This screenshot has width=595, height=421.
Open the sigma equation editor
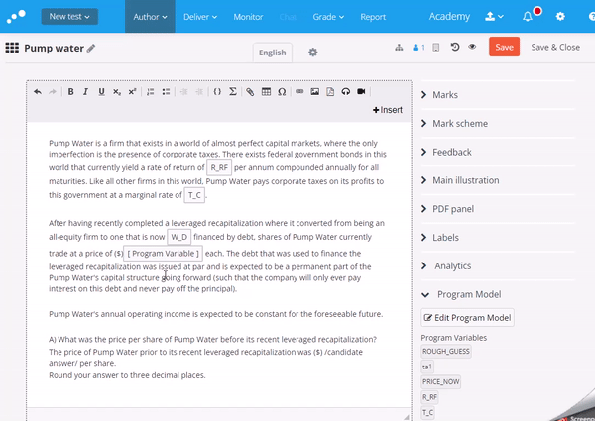[233, 92]
